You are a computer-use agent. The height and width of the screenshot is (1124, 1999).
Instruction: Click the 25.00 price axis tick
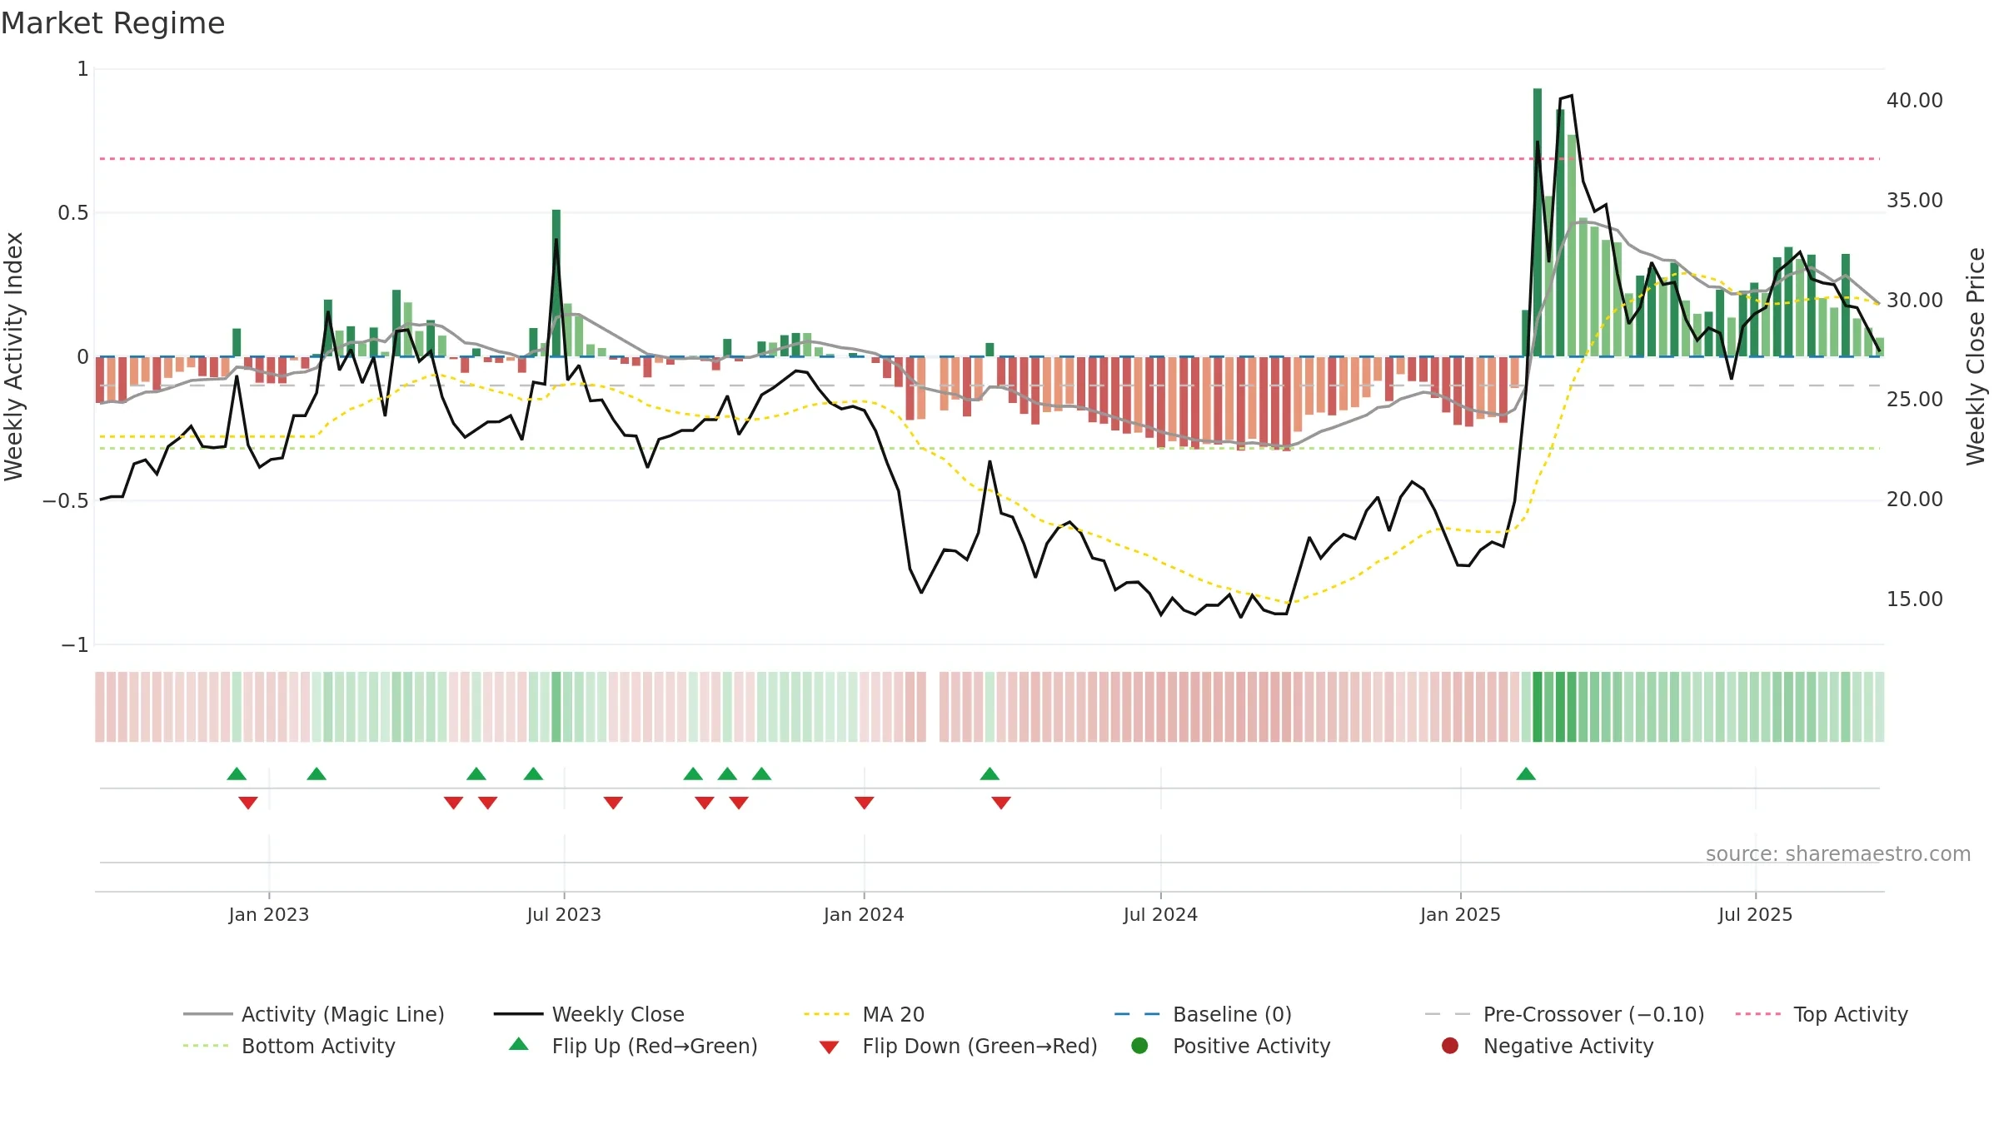[x=1915, y=399]
